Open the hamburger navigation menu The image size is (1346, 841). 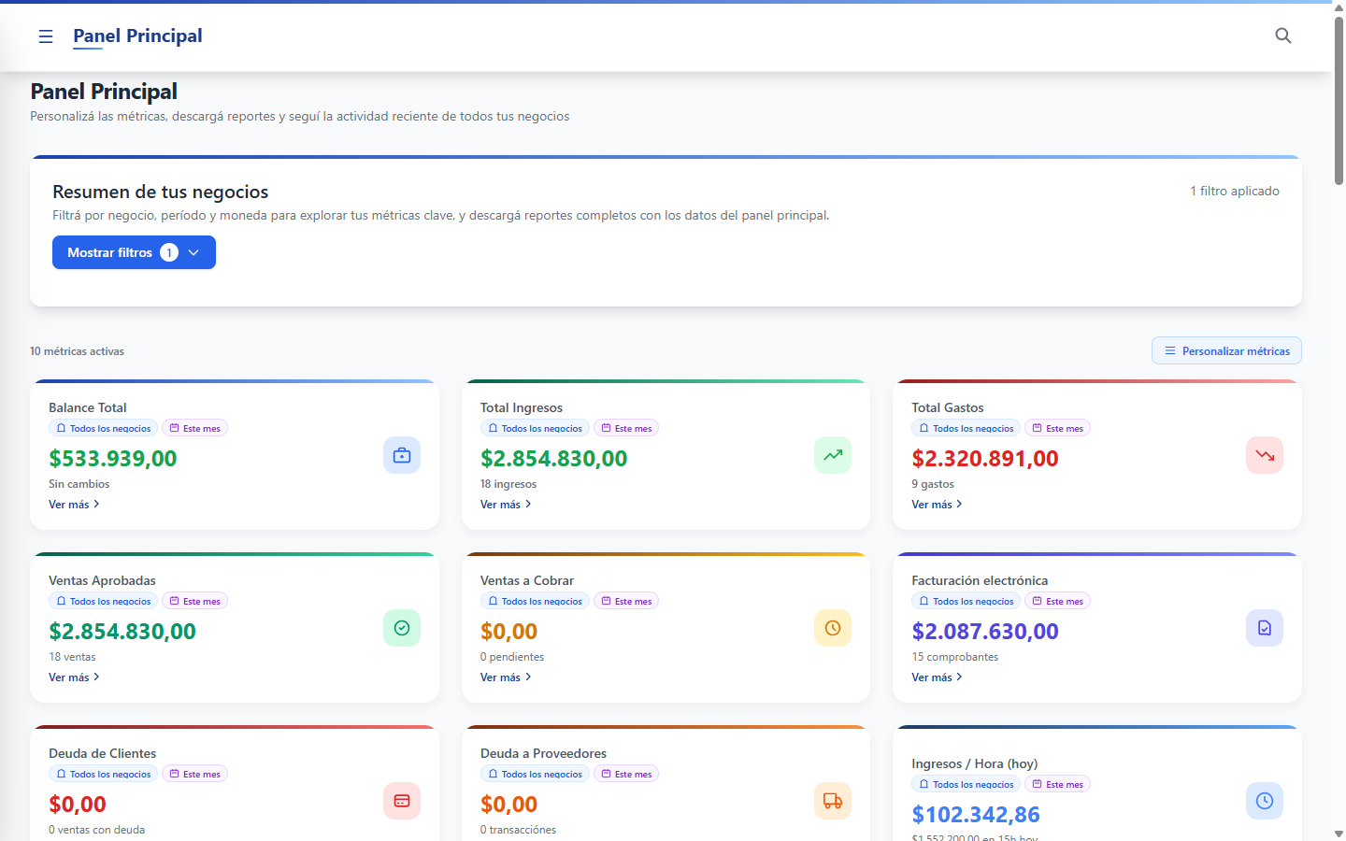coord(45,36)
